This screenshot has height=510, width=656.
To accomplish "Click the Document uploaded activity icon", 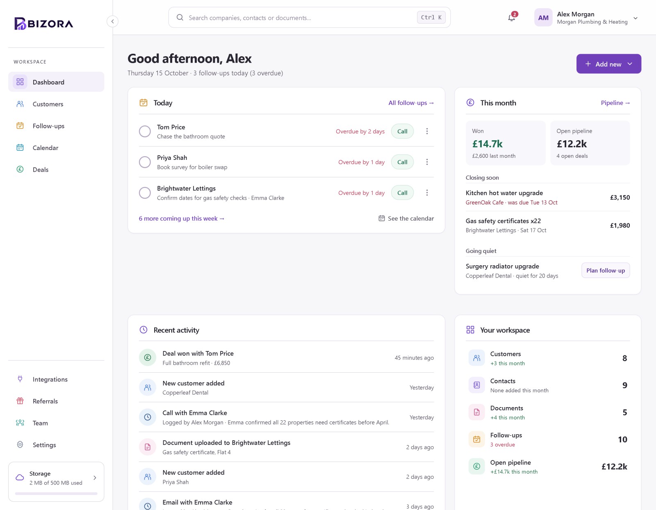I will [148, 447].
